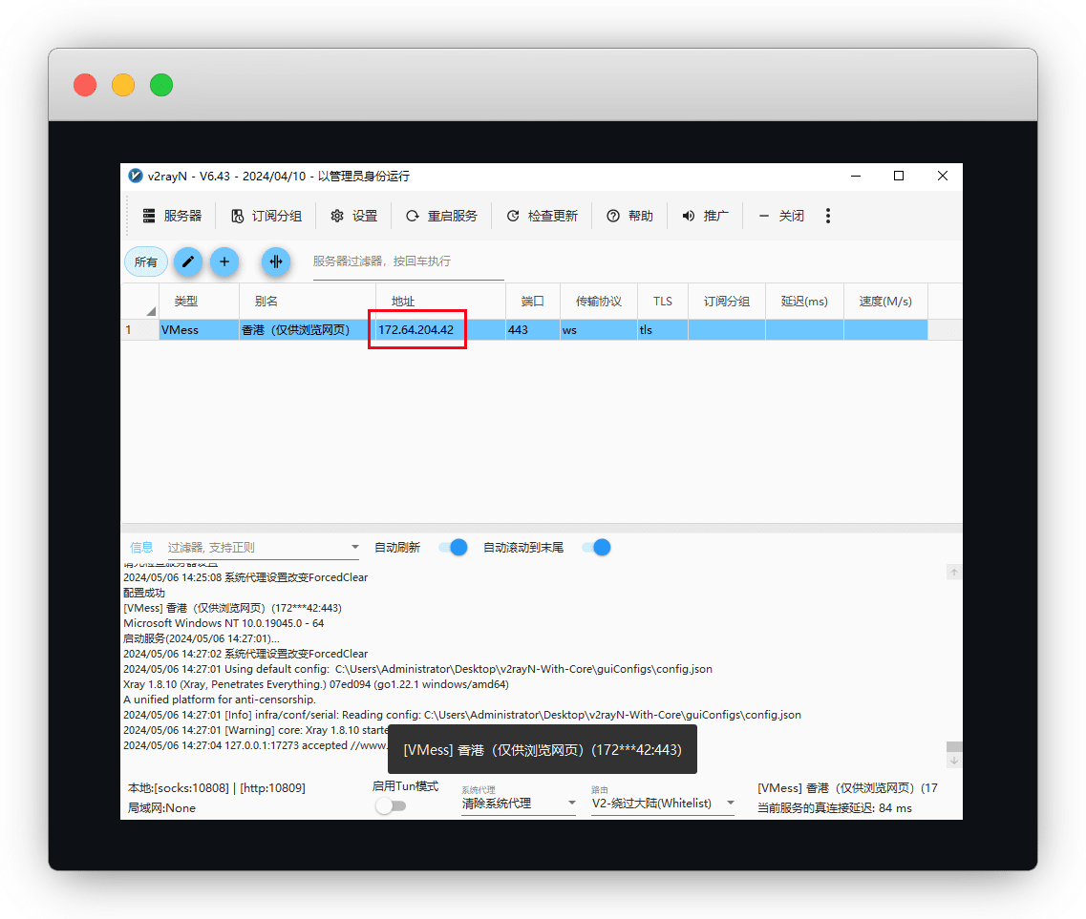Click the v2rayN app icon in title bar
Screen dimensions: 1086x919
136,176
